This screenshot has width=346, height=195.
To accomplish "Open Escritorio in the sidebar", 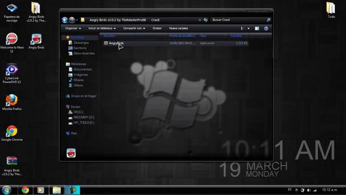I will tap(80, 48).
